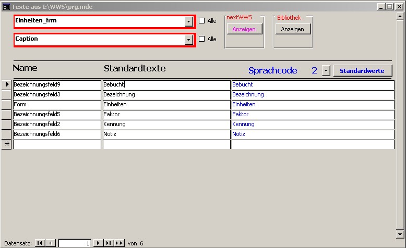Click scrollbar down arrow at right edge
Screen dimensions: 406x248
[400, 234]
